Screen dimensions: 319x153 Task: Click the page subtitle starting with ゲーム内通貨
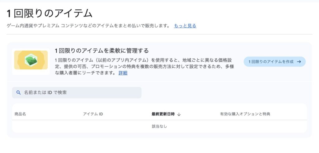click(88, 26)
